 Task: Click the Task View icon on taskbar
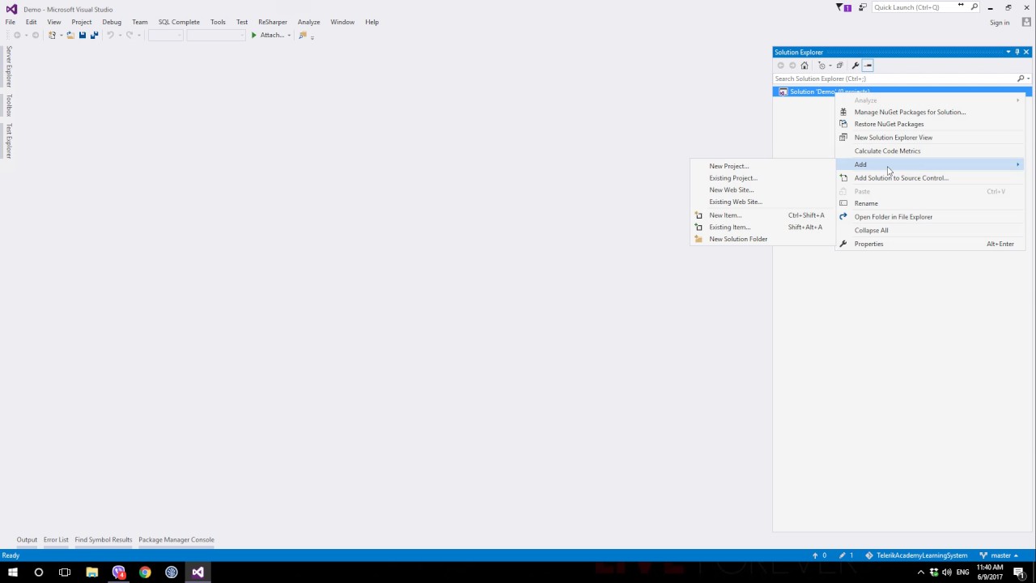tap(65, 572)
